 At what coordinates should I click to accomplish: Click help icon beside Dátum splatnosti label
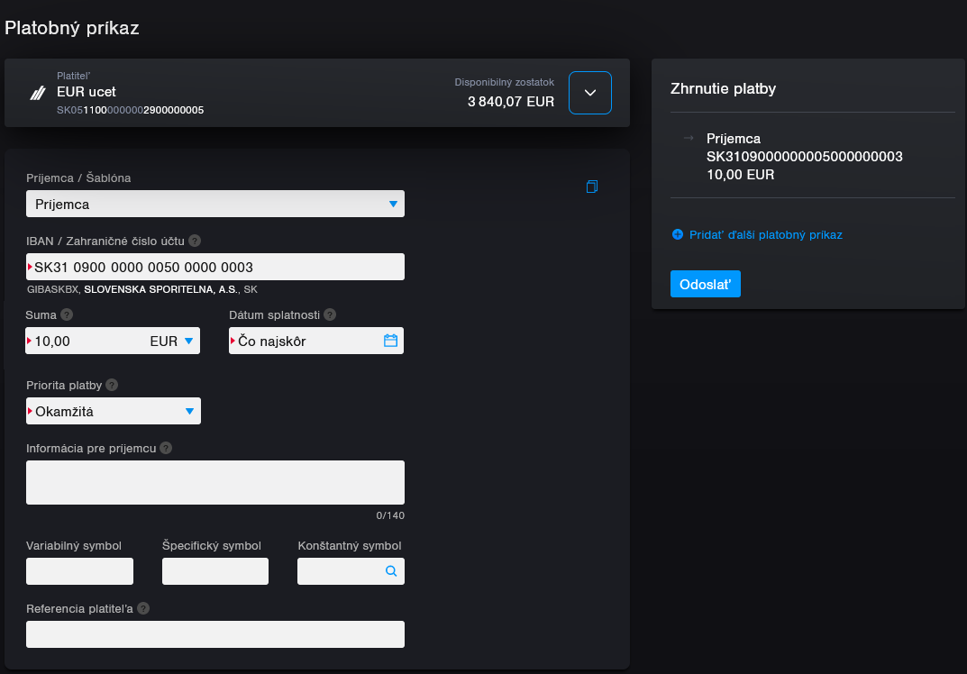(x=330, y=314)
